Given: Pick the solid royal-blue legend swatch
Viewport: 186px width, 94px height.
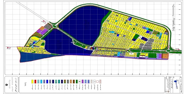Looking at the screenshot, I should (47, 82).
